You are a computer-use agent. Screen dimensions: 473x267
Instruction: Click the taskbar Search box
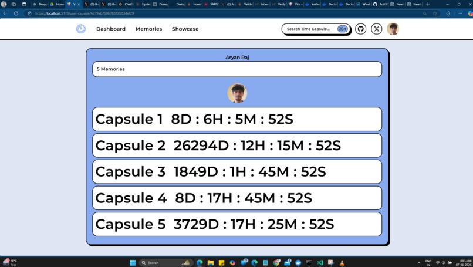[166, 262]
